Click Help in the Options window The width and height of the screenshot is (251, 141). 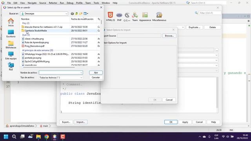[x=213, y=122]
